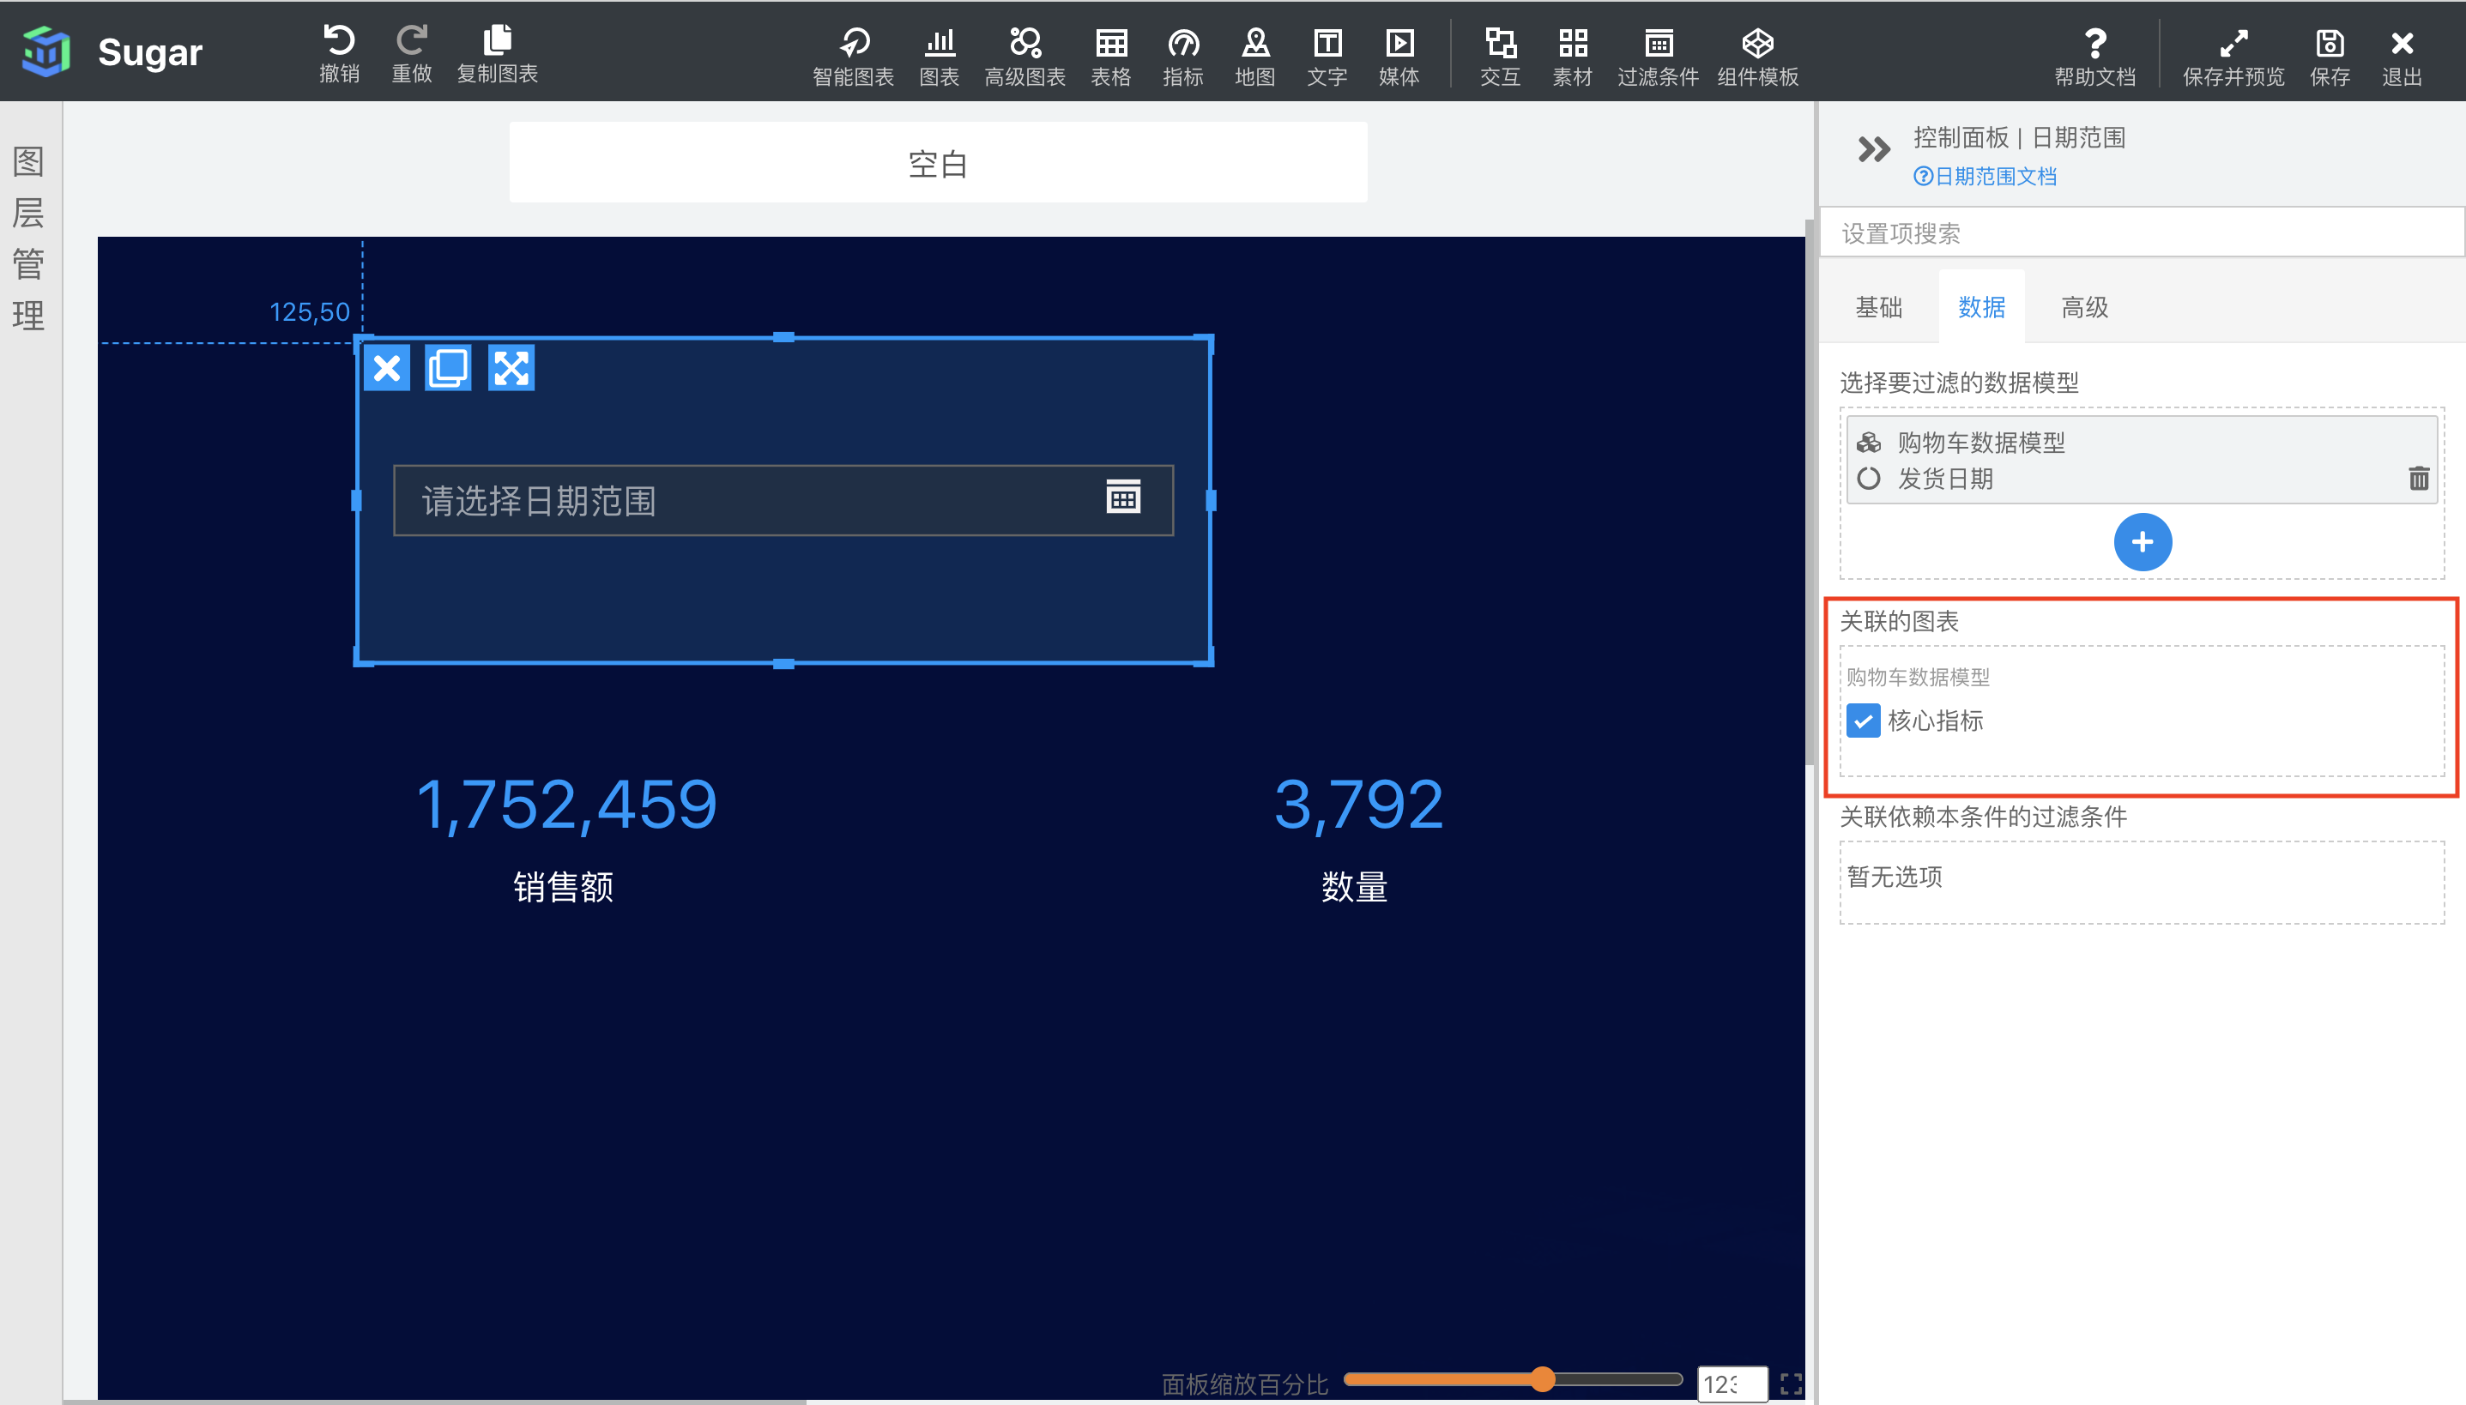
Task: Click the 销售额 label
Action: [x=564, y=886]
